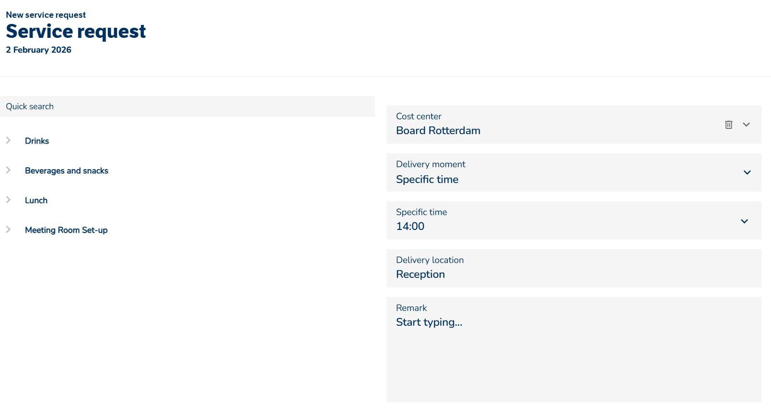771x411 pixels.
Task: Click the New service request breadcrumb
Action: point(46,15)
